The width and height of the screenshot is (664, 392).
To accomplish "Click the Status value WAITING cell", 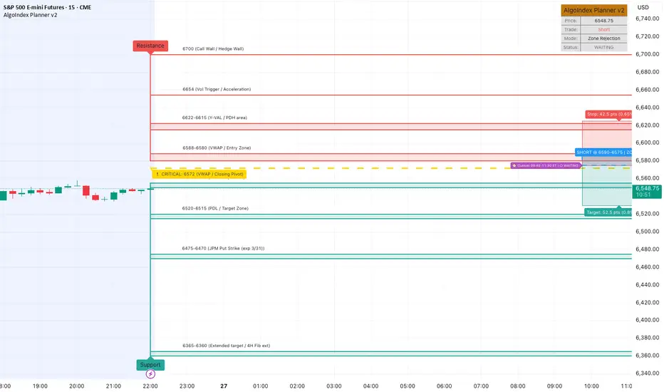I will pyautogui.click(x=604, y=48).
